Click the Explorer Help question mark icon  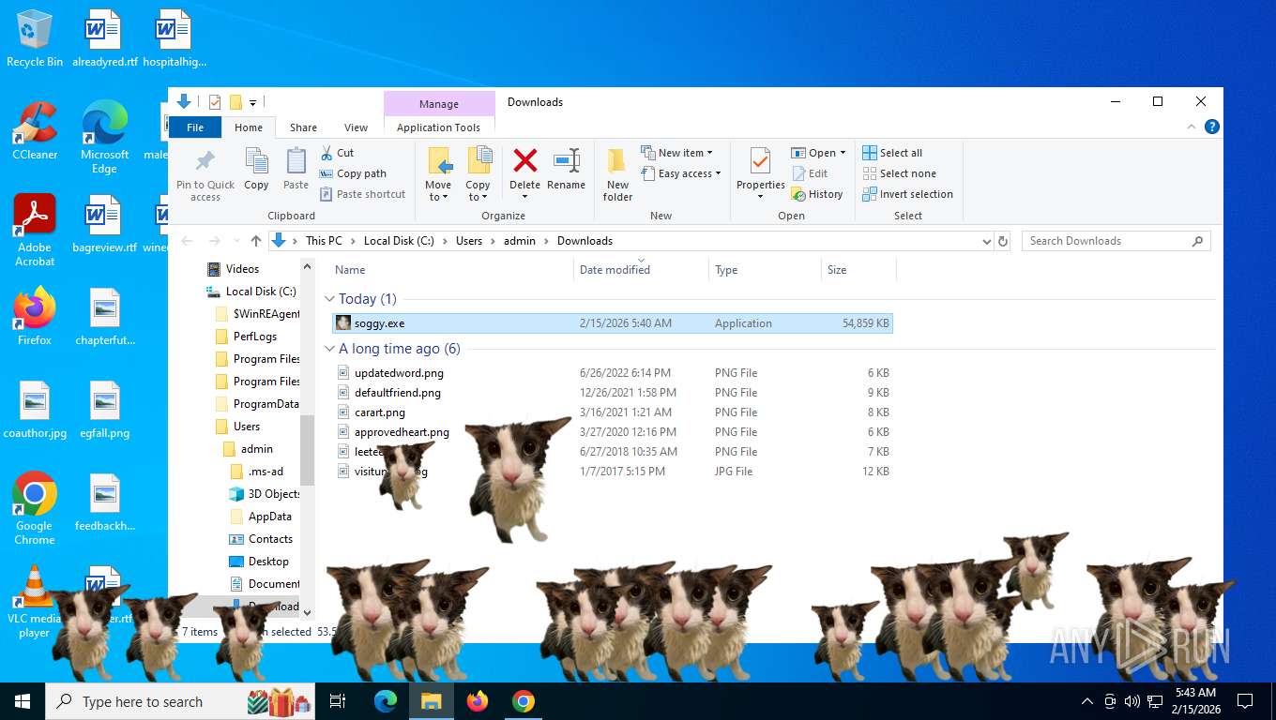click(x=1212, y=127)
